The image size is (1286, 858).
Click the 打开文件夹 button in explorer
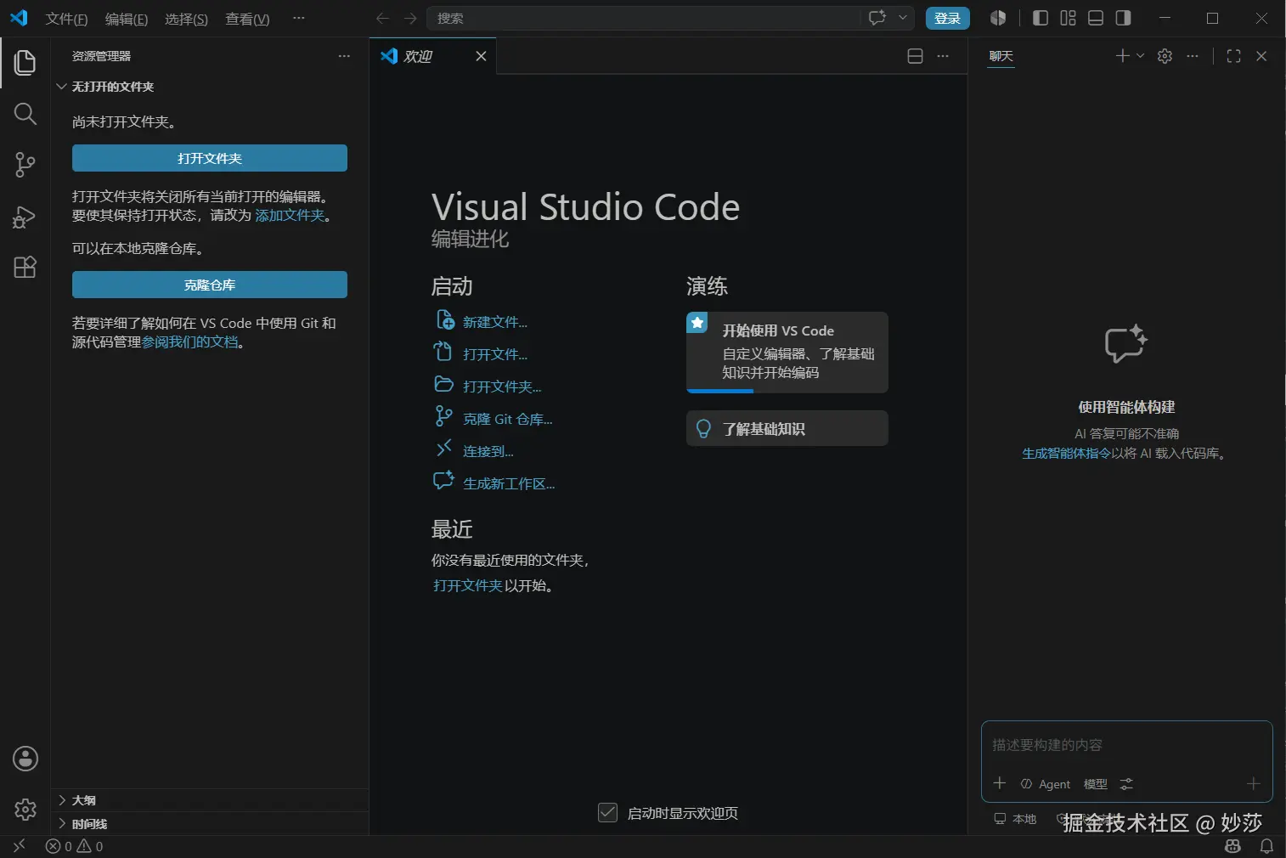[x=210, y=158]
